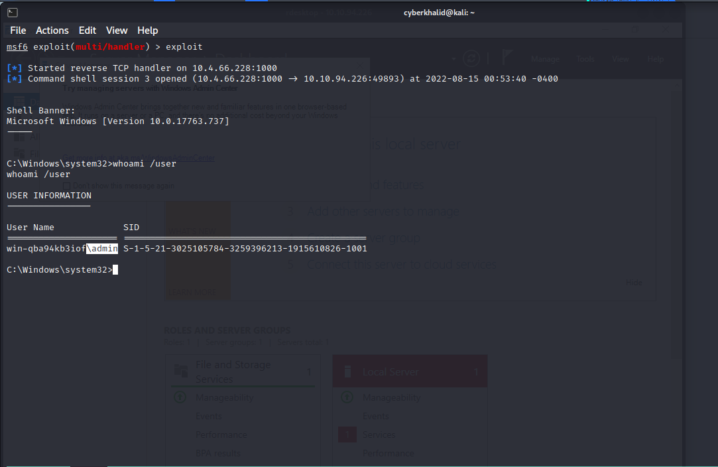Click the terminal icon in the title bar
This screenshot has height=467, width=718.
click(x=13, y=13)
